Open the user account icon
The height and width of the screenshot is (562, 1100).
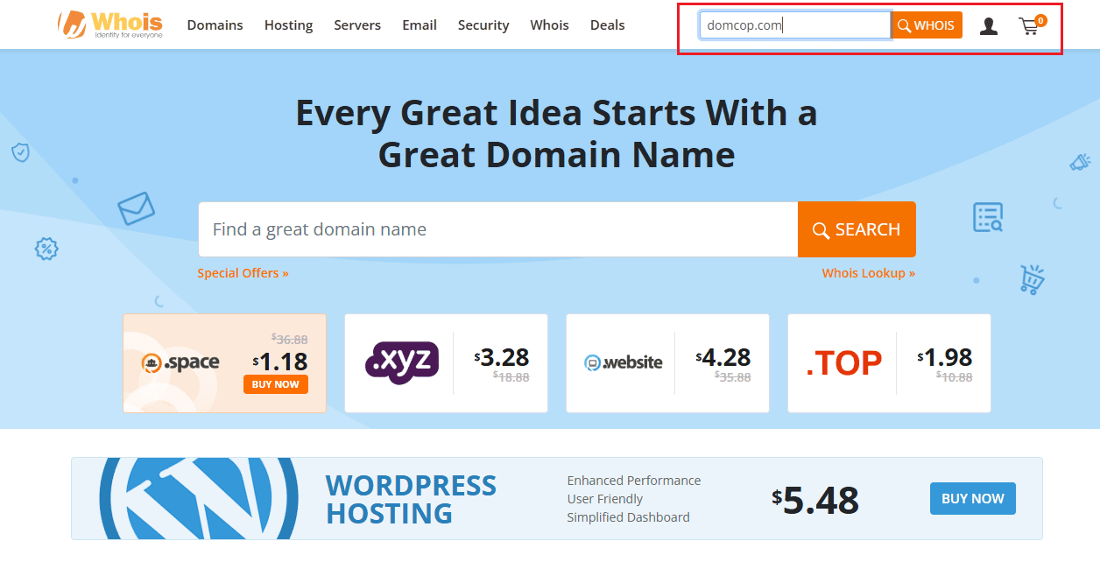point(989,26)
